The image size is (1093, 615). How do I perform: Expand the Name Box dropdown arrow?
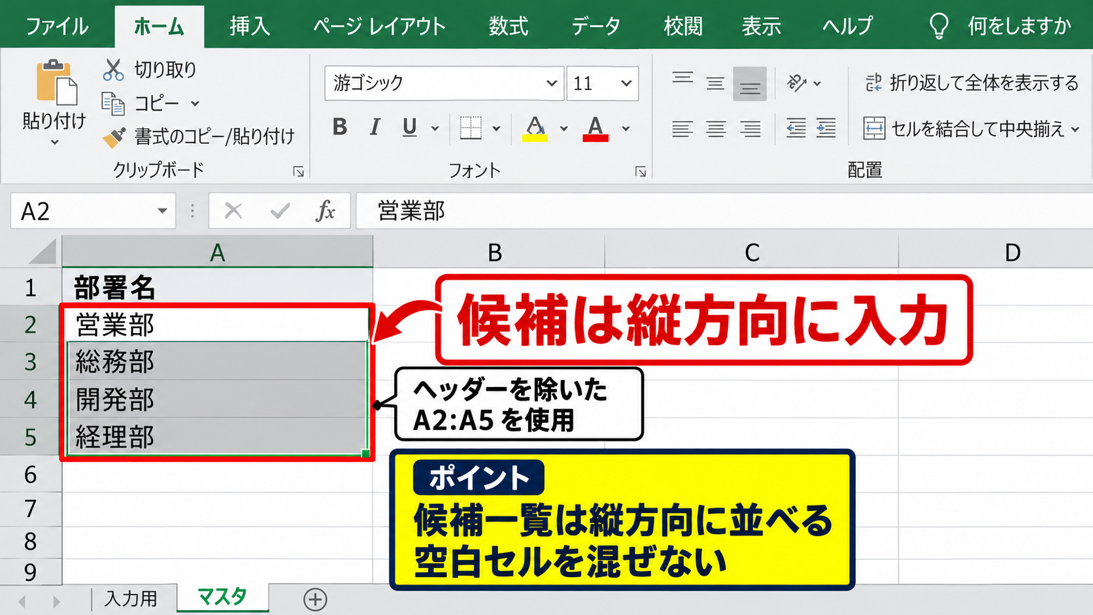(x=162, y=211)
